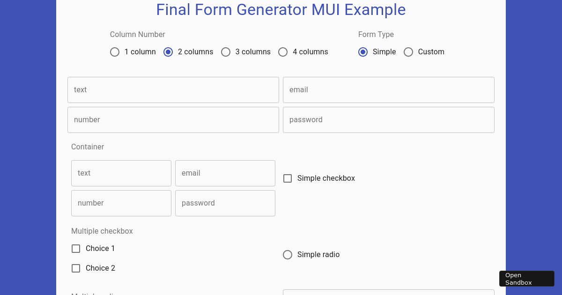Focus the Container password field
The width and height of the screenshot is (562, 295).
tap(225, 203)
